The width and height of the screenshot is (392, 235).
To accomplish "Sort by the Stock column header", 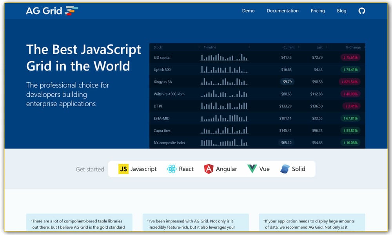I will click(158, 47).
